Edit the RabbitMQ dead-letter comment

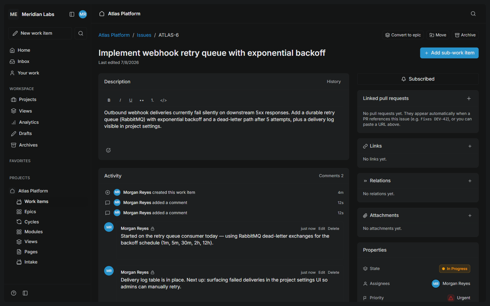(322, 228)
